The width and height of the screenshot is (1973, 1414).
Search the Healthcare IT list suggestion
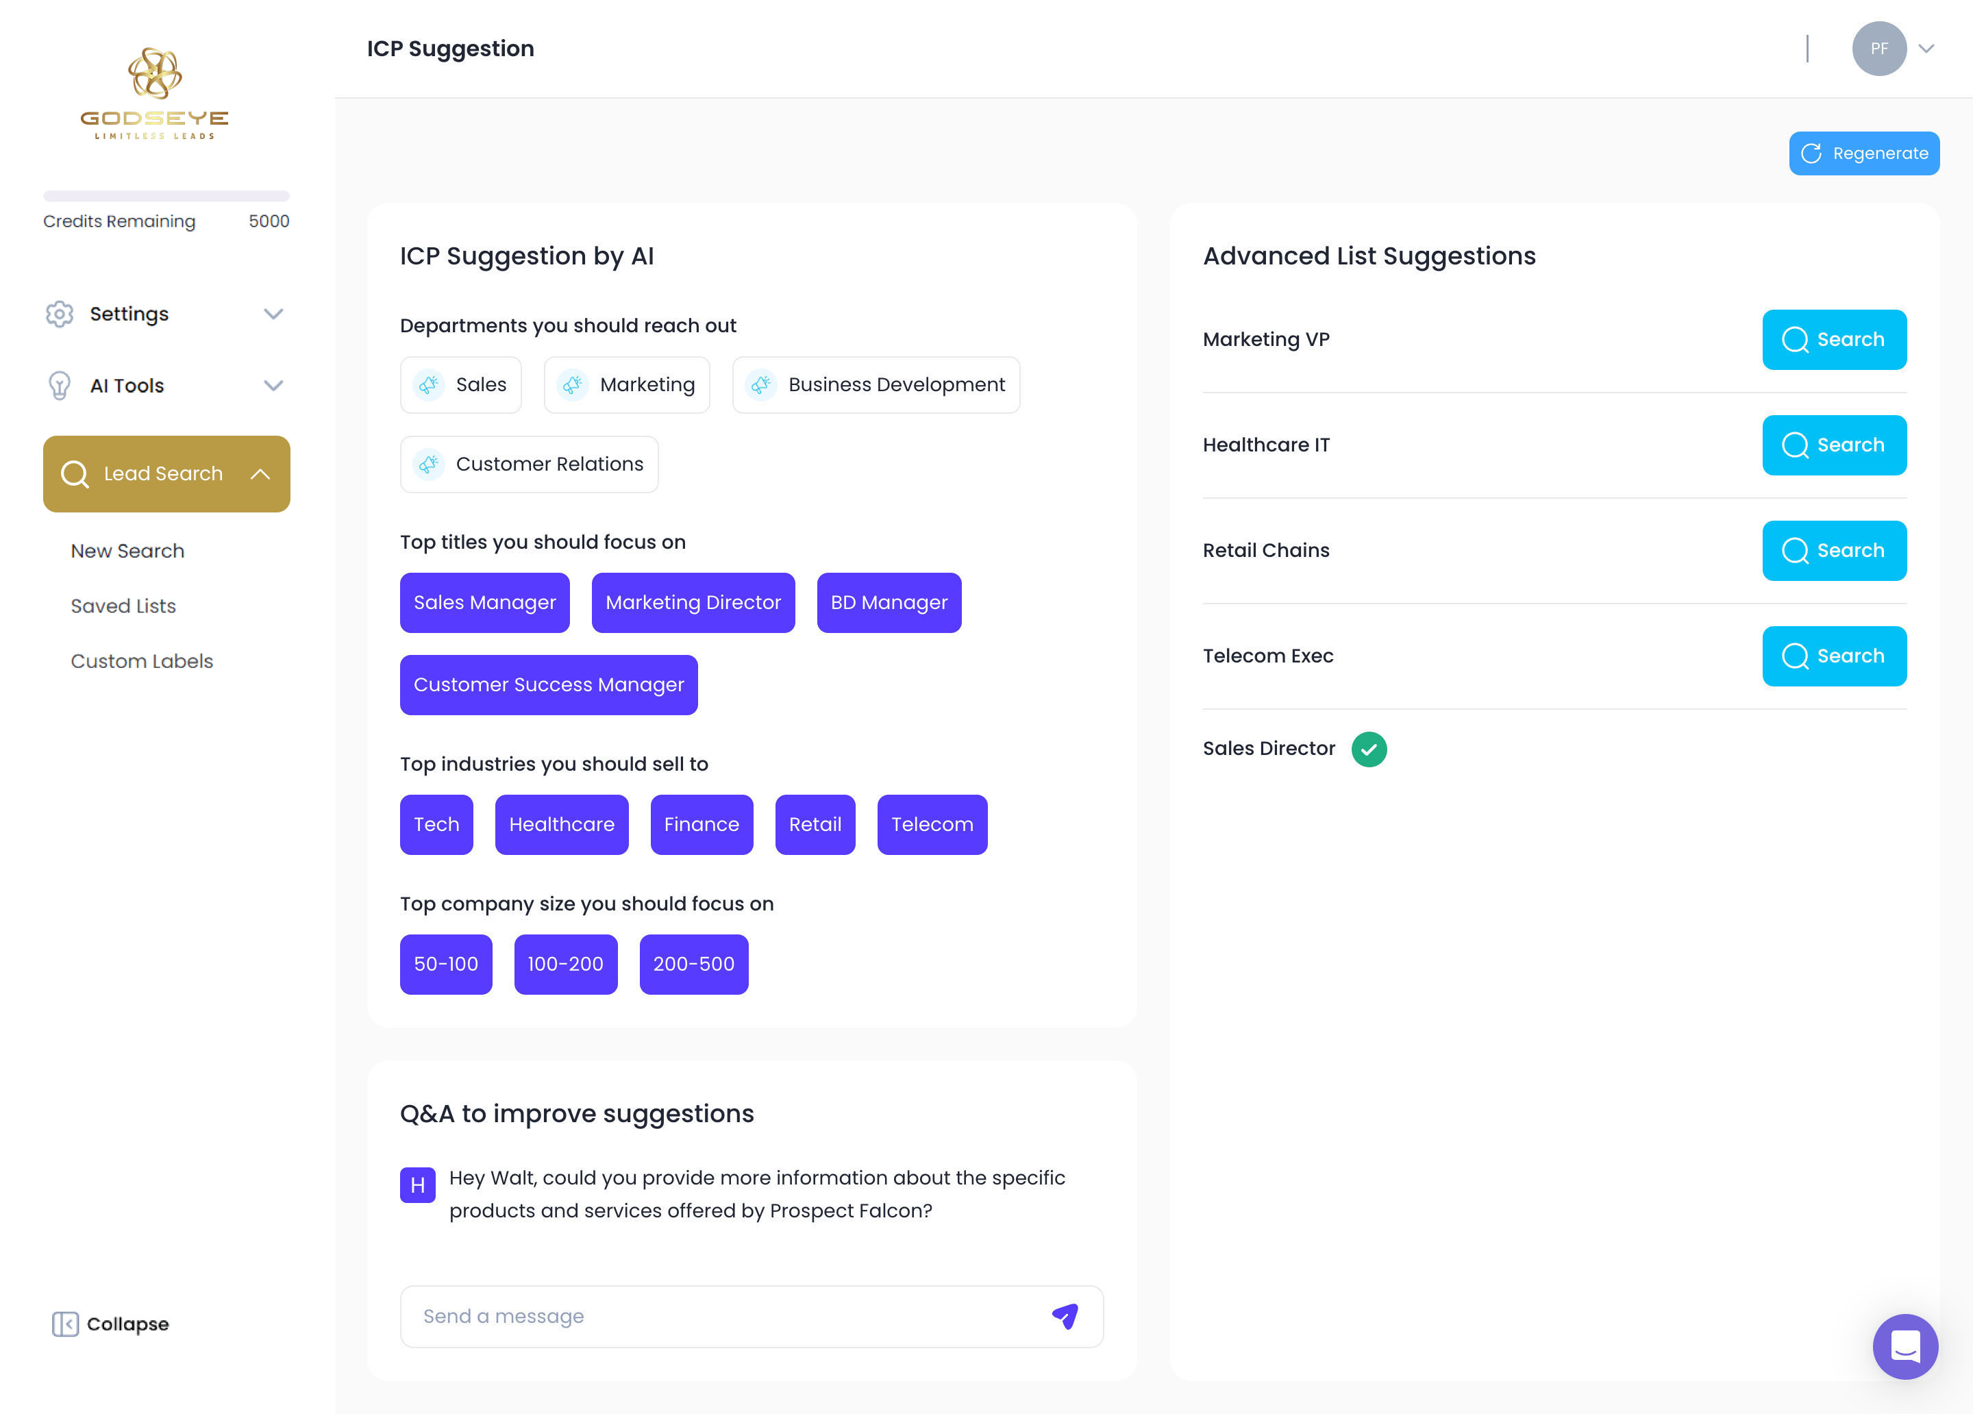1833,445
